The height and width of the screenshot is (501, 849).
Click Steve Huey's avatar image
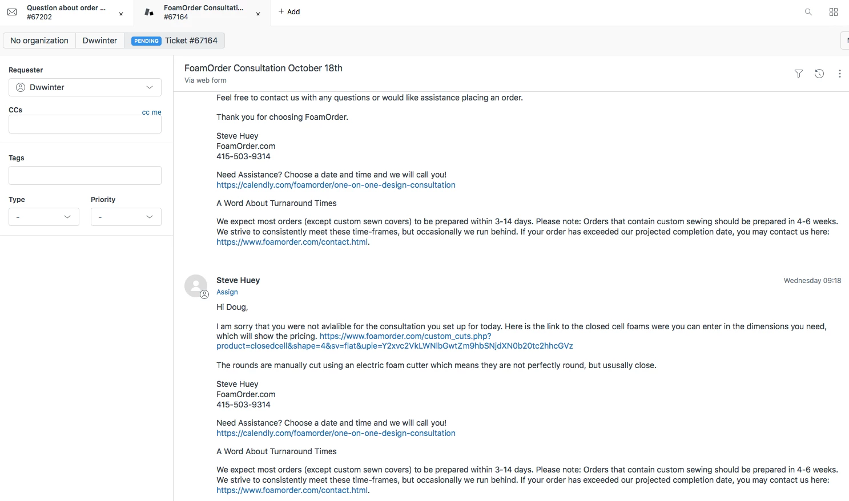[x=196, y=286]
